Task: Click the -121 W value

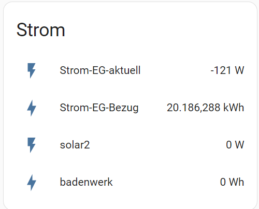Action: [x=227, y=70]
